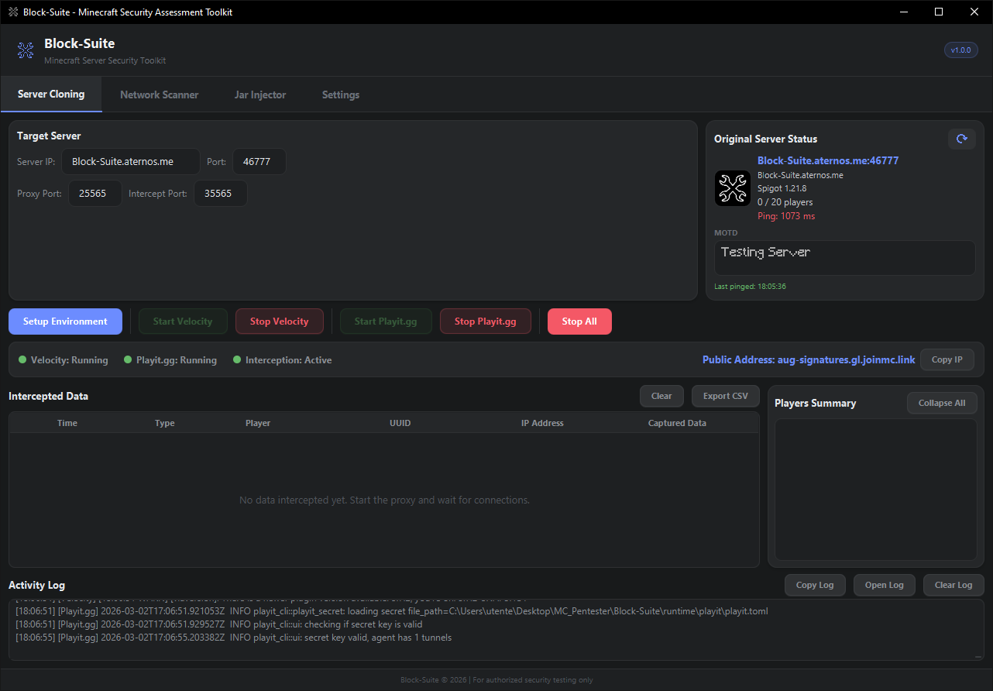Copy the public server IP
Screen dimensions: 993x691
pyautogui.click(x=947, y=359)
